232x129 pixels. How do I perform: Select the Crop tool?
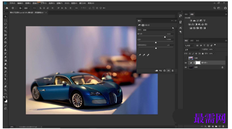coord(5,31)
